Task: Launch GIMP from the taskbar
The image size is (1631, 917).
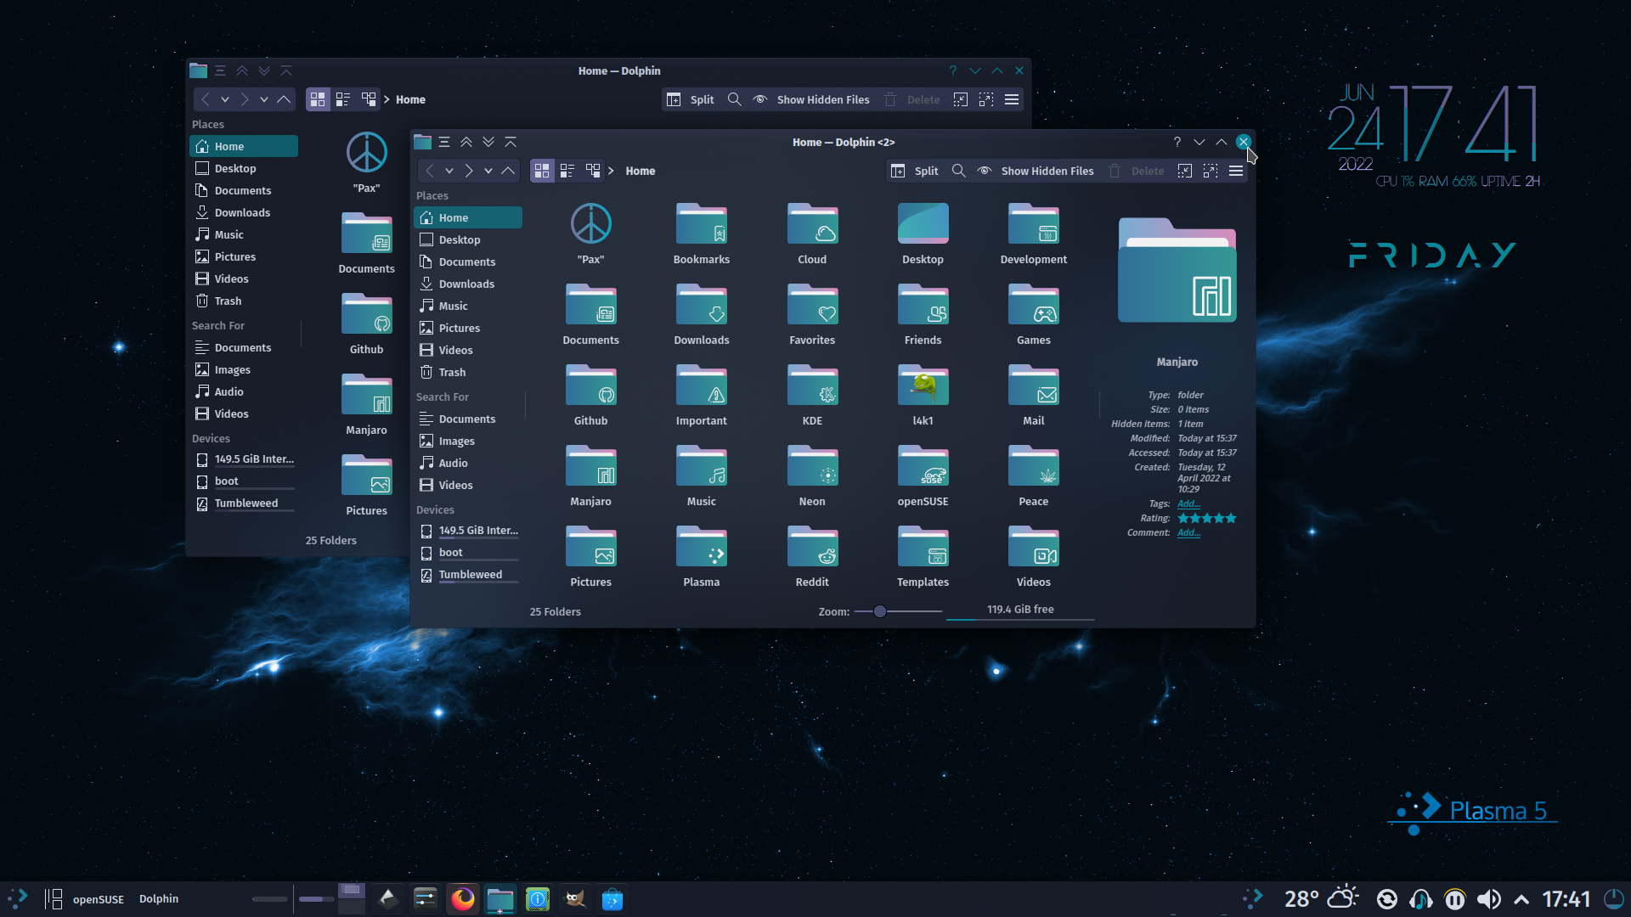Action: click(575, 898)
